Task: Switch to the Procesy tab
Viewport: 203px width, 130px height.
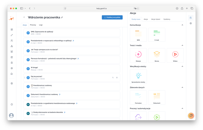Action: point(33,25)
